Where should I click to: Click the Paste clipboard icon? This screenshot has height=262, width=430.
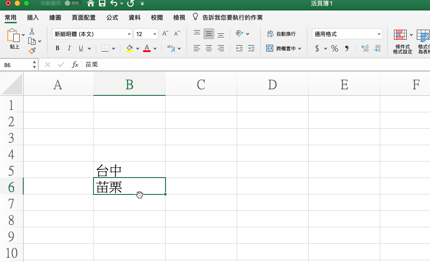(13, 36)
